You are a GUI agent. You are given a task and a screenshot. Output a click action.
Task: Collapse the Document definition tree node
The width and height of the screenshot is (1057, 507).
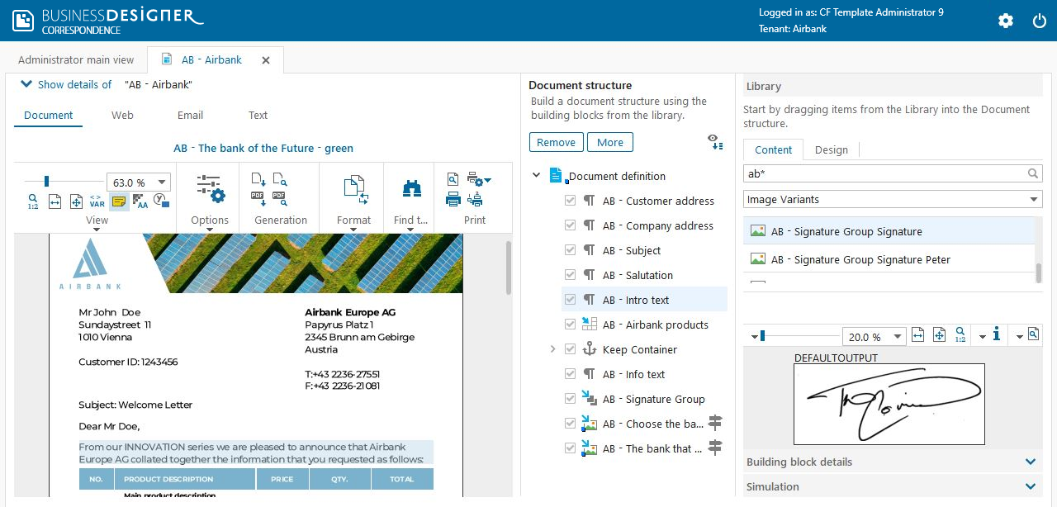(537, 176)
